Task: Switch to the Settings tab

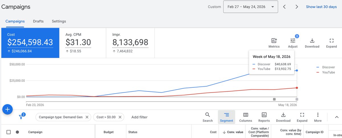Action: [x=59, y=21]
